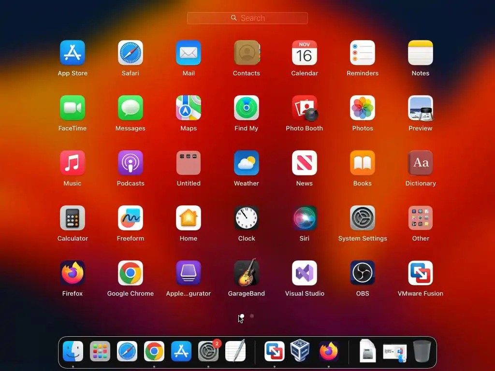The height and width of the screenshot is (371, 495).
Task: Launch the Dictionary app
Action: coord(421,163)
